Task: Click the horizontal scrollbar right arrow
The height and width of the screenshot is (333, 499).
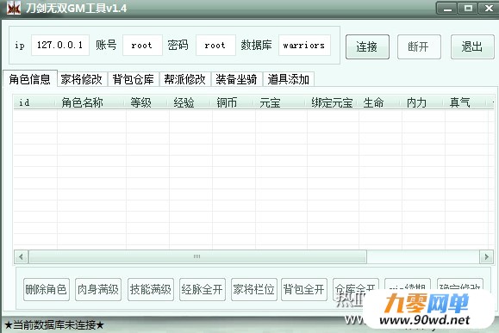Action: click(486, 256)
